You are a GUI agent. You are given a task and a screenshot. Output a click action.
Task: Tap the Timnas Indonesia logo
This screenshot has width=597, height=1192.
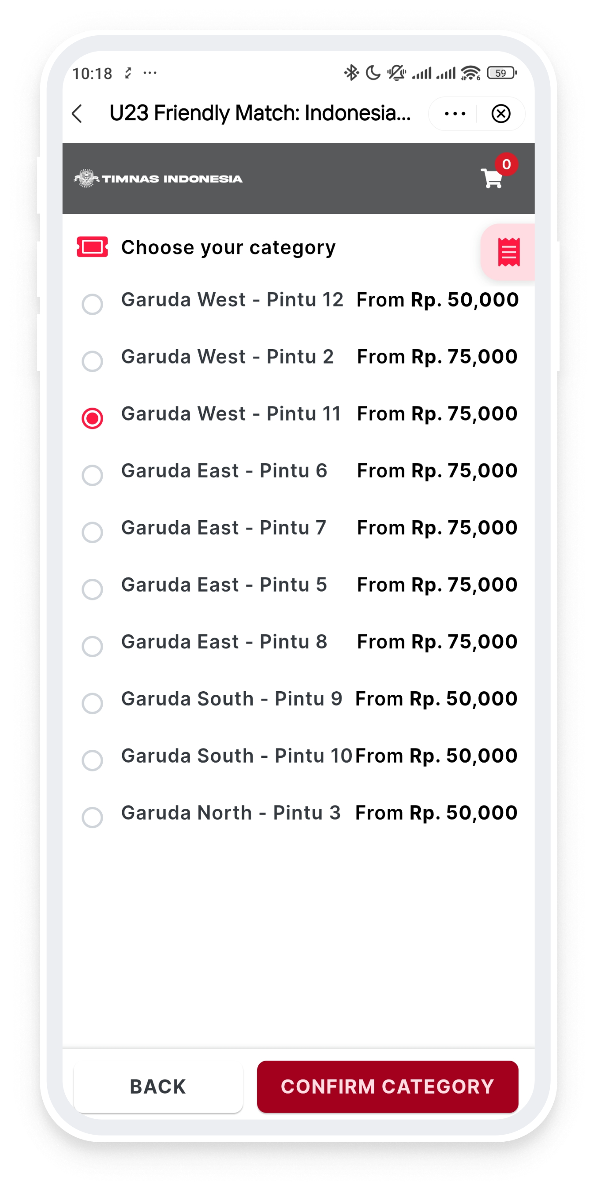tap(158, 179)
